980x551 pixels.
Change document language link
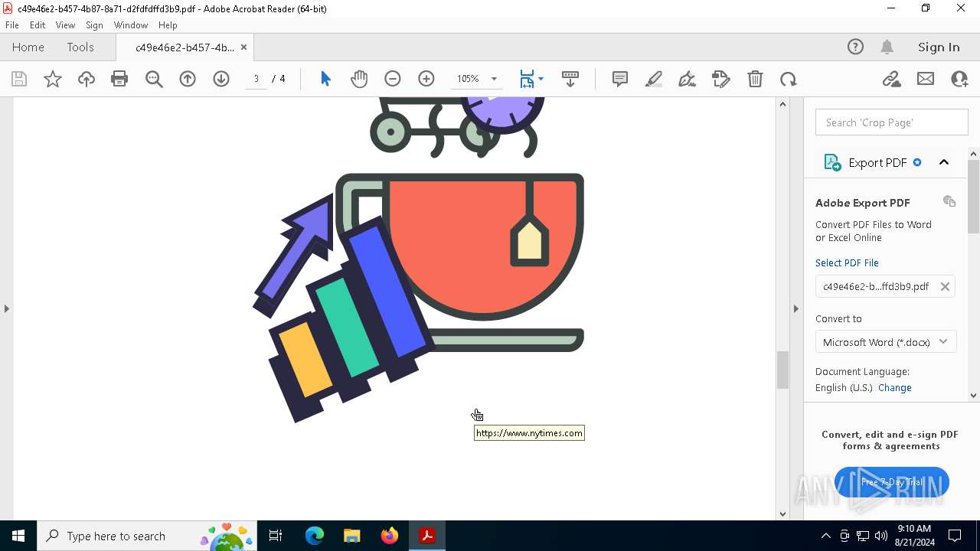[895, 387]
